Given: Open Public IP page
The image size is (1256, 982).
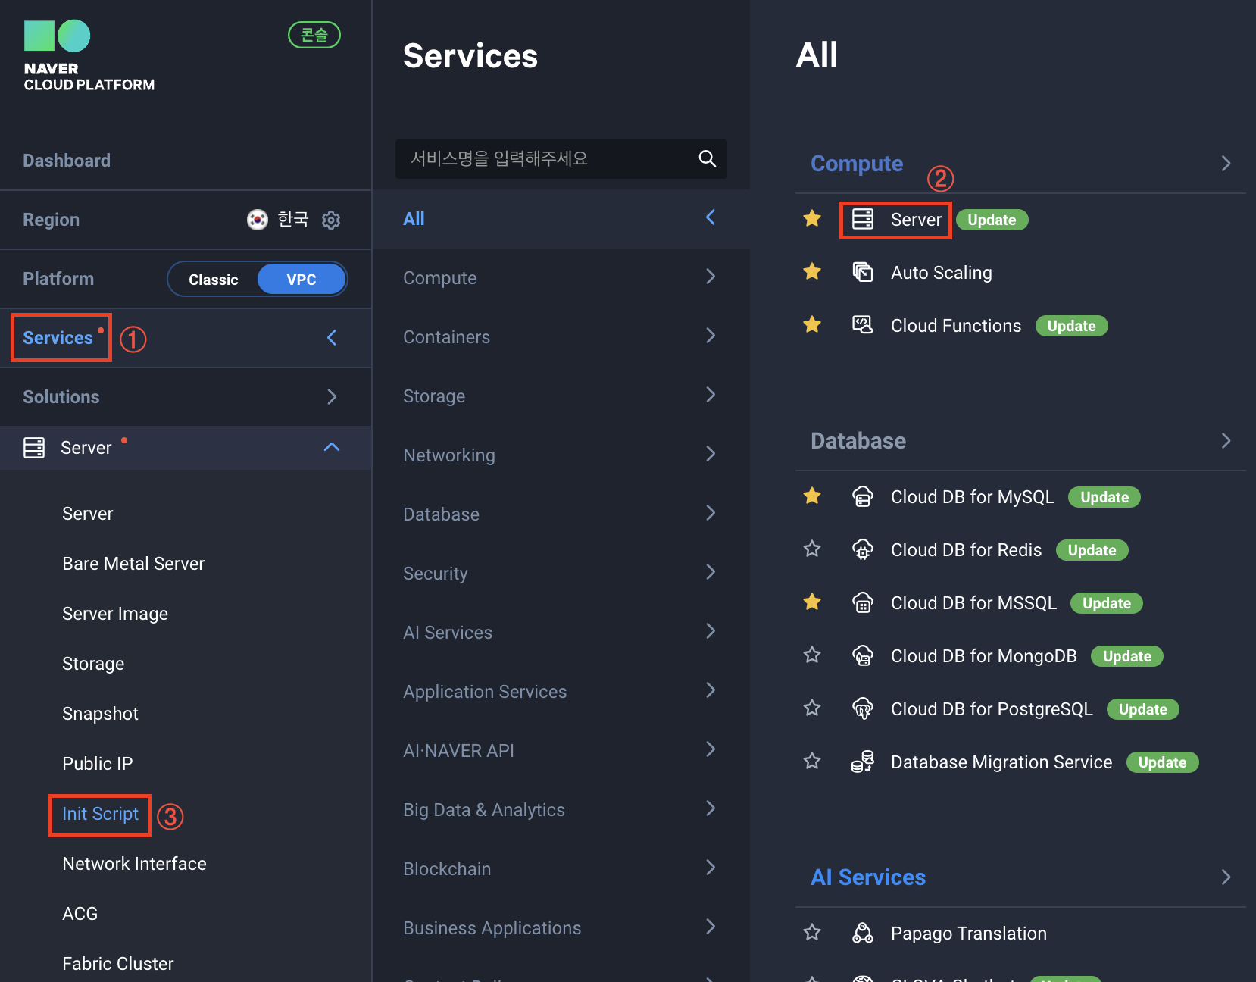Looking at the screenshot, I should [x=97, y=764].
